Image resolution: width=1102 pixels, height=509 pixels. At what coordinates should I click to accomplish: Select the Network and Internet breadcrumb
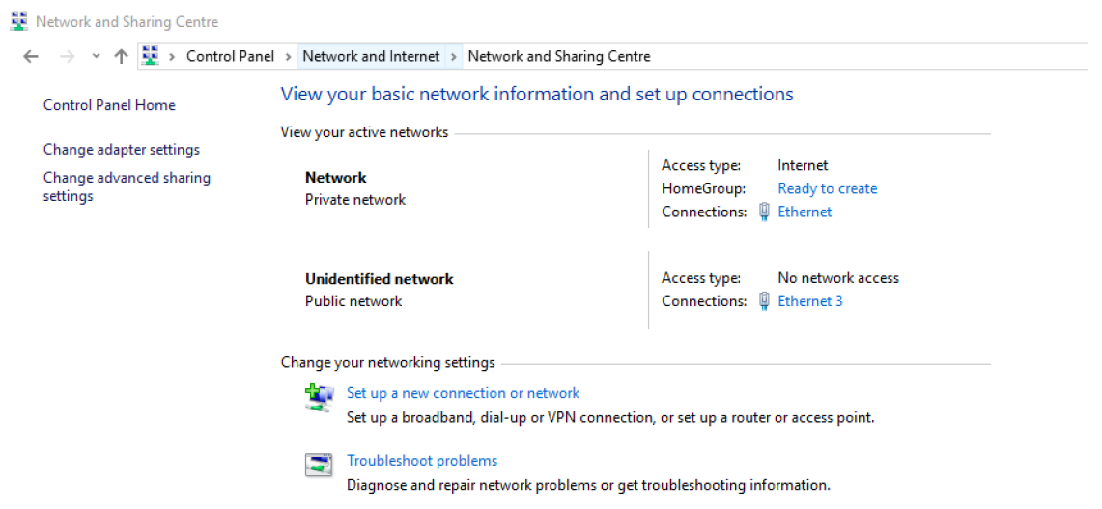tap(371, 57)
